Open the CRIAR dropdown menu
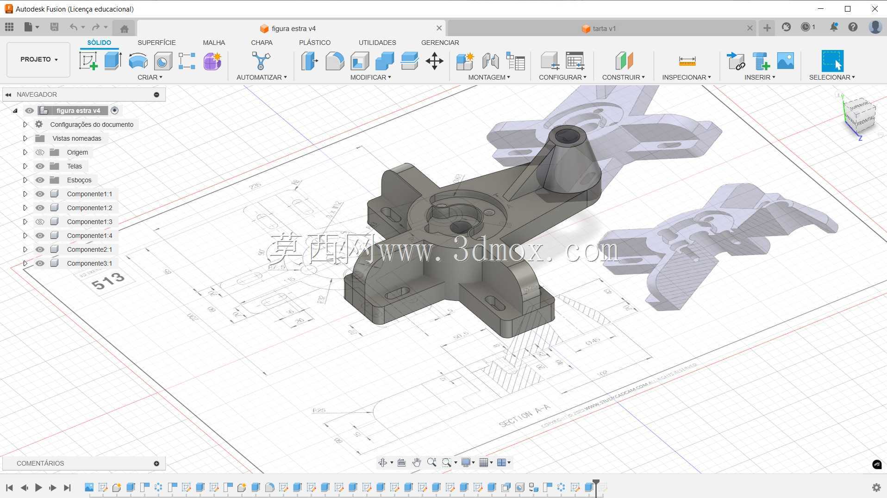The width and height of the screenshot is (887, 498). click(150, 77)
